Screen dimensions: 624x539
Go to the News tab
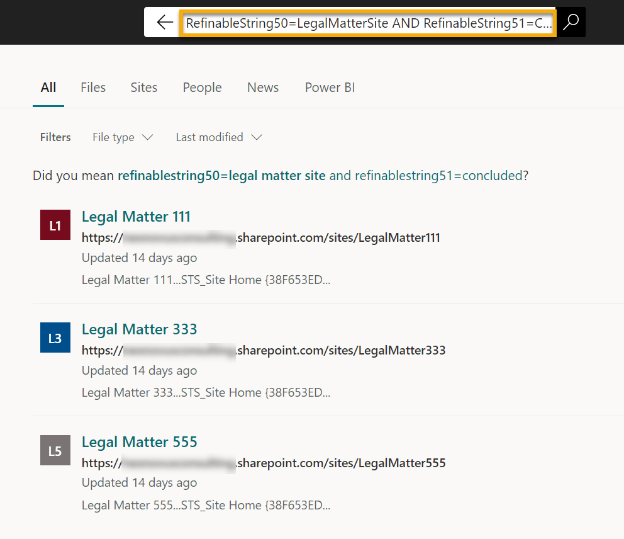pyautogui.click(x=263, y=88)
